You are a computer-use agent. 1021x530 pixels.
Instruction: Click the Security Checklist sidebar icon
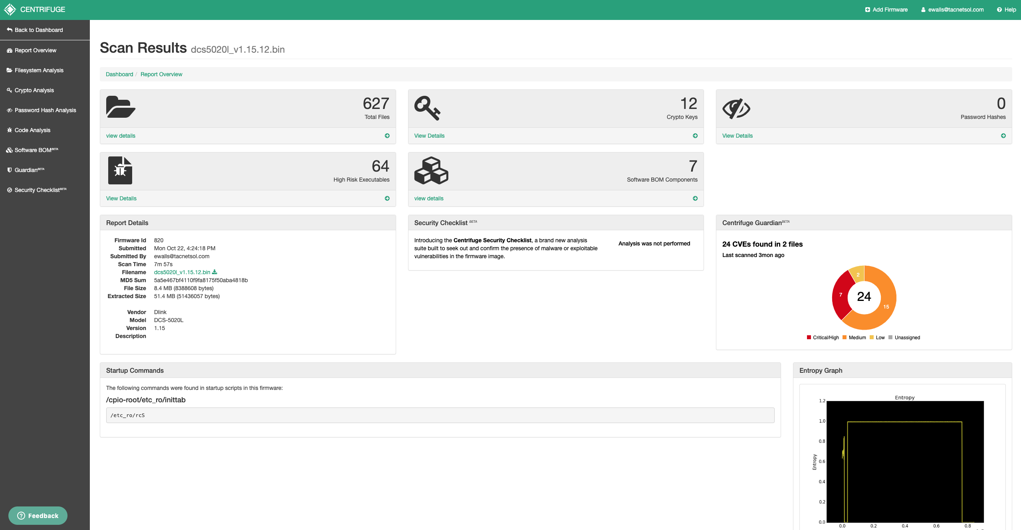click(10, 190)
